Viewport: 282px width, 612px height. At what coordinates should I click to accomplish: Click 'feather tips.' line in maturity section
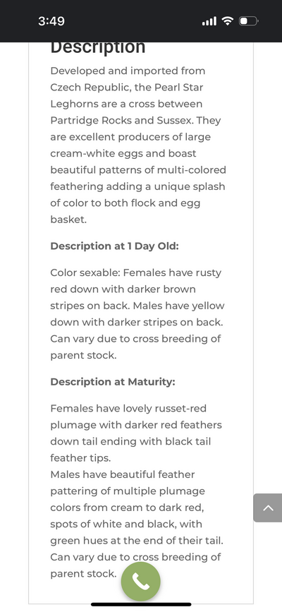point(80,458)
